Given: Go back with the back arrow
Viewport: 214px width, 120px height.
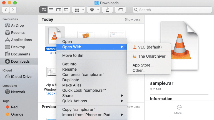Looking at the screenshot, I should (x=6, y=10).
